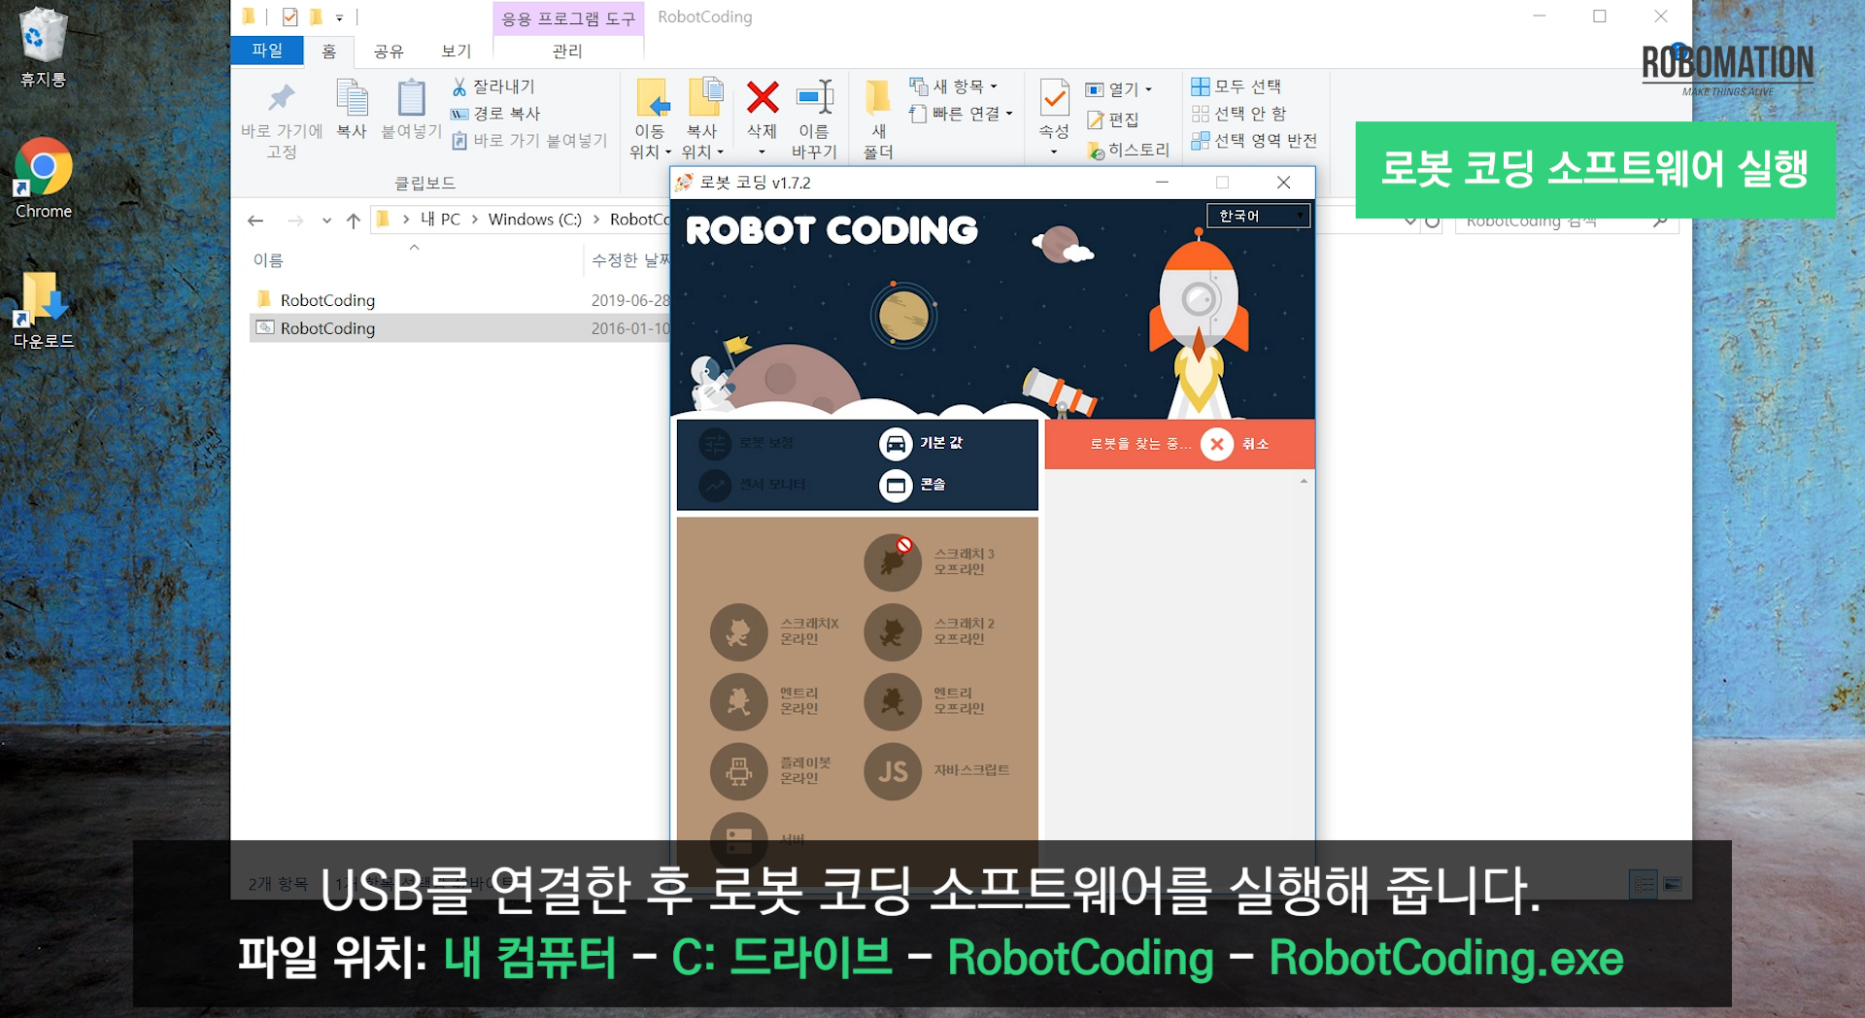Click Windows (C:) in the address bar
1865x1018 pixels.
(x=535, y=220)
